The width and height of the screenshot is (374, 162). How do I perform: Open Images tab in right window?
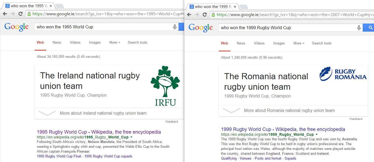pos(279,43)
